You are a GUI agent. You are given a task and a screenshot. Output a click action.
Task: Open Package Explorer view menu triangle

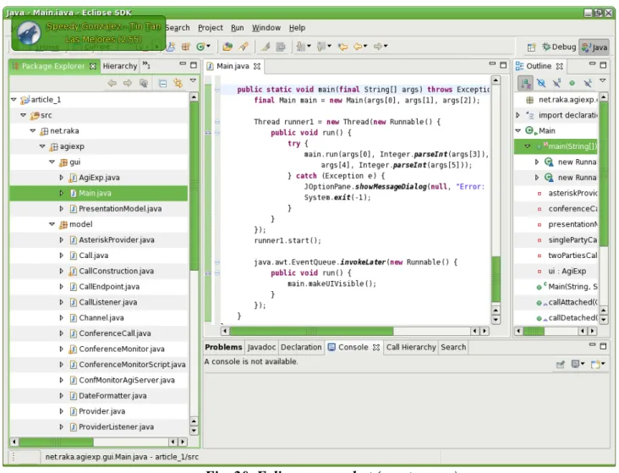point(193,80)
